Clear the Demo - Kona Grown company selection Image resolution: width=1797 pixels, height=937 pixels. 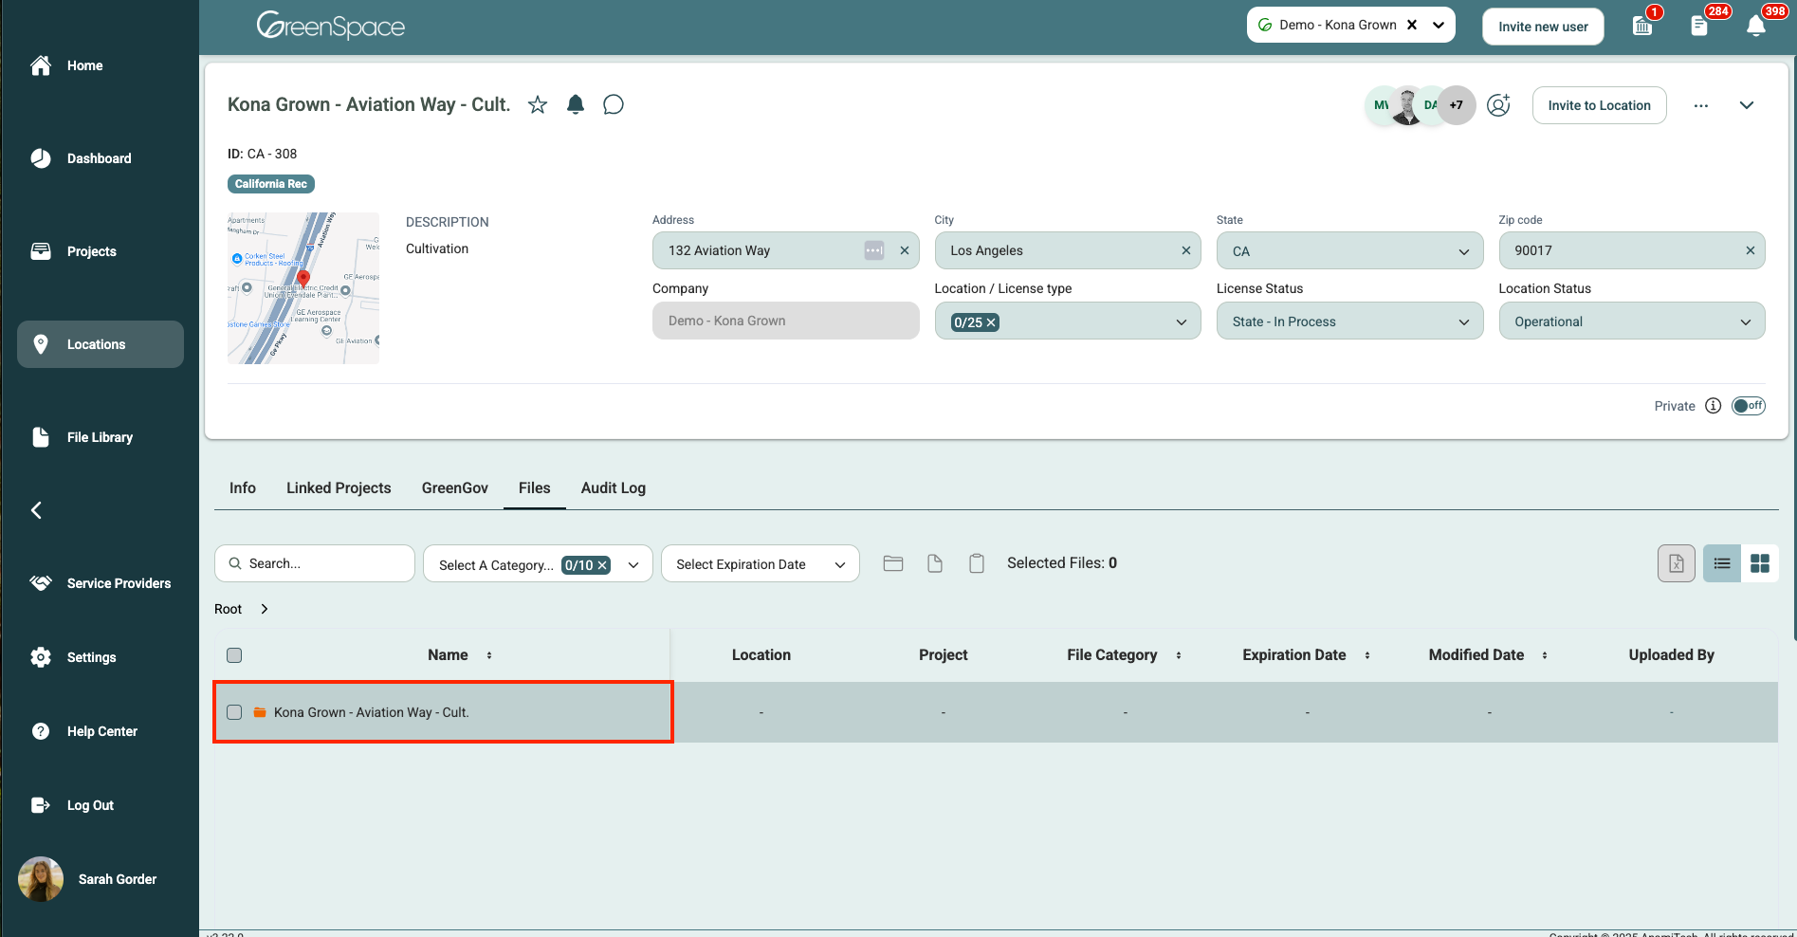click(x=1412, y=25)
